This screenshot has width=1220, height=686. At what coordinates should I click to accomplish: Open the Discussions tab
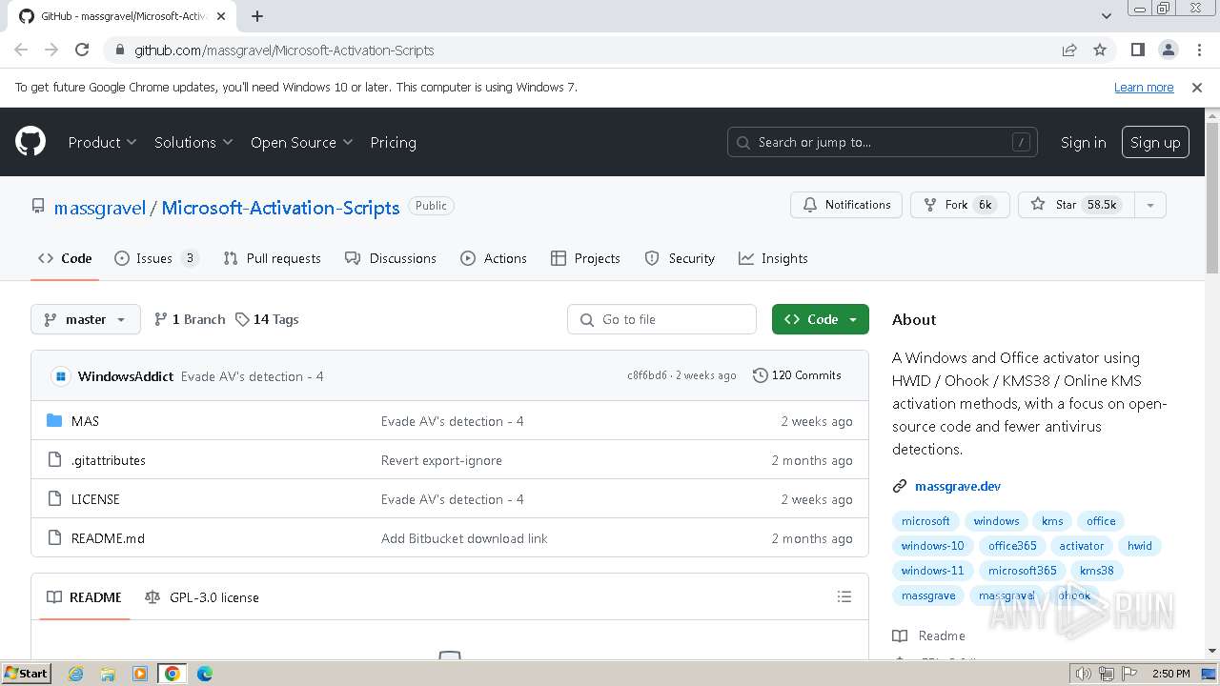391,258
